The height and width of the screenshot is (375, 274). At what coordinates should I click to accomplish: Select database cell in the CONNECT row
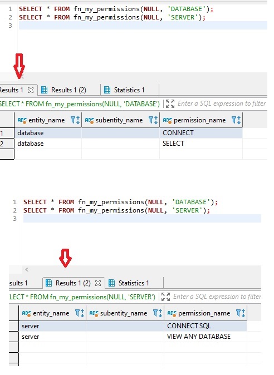[48, 133]
